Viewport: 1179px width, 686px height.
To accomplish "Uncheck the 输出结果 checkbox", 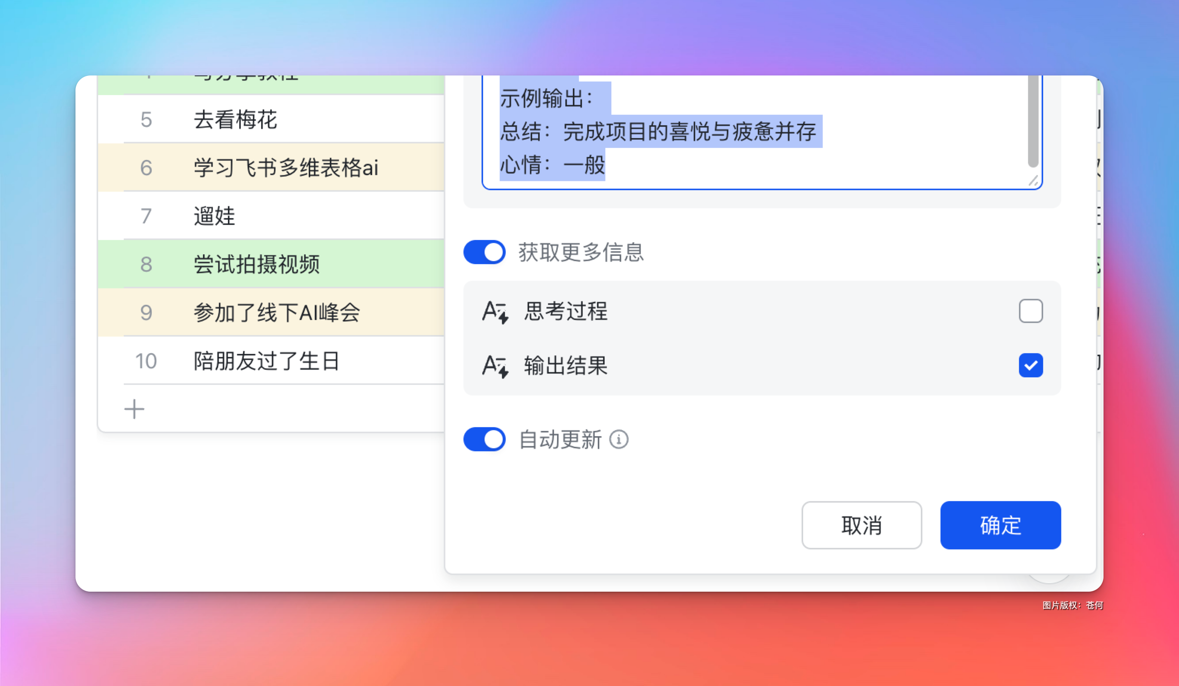I will pos(1031,365).
